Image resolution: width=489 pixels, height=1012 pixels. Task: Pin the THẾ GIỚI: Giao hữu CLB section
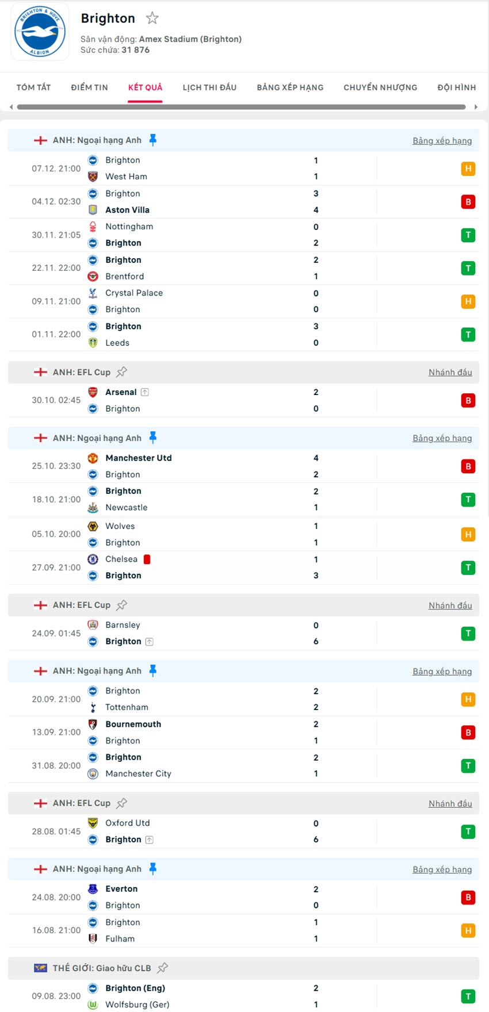[162, 967]
